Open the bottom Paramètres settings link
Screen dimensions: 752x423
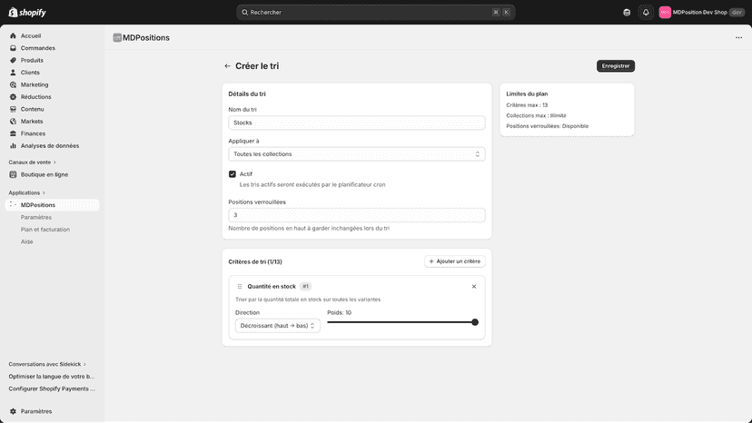(x=36, y=411)
